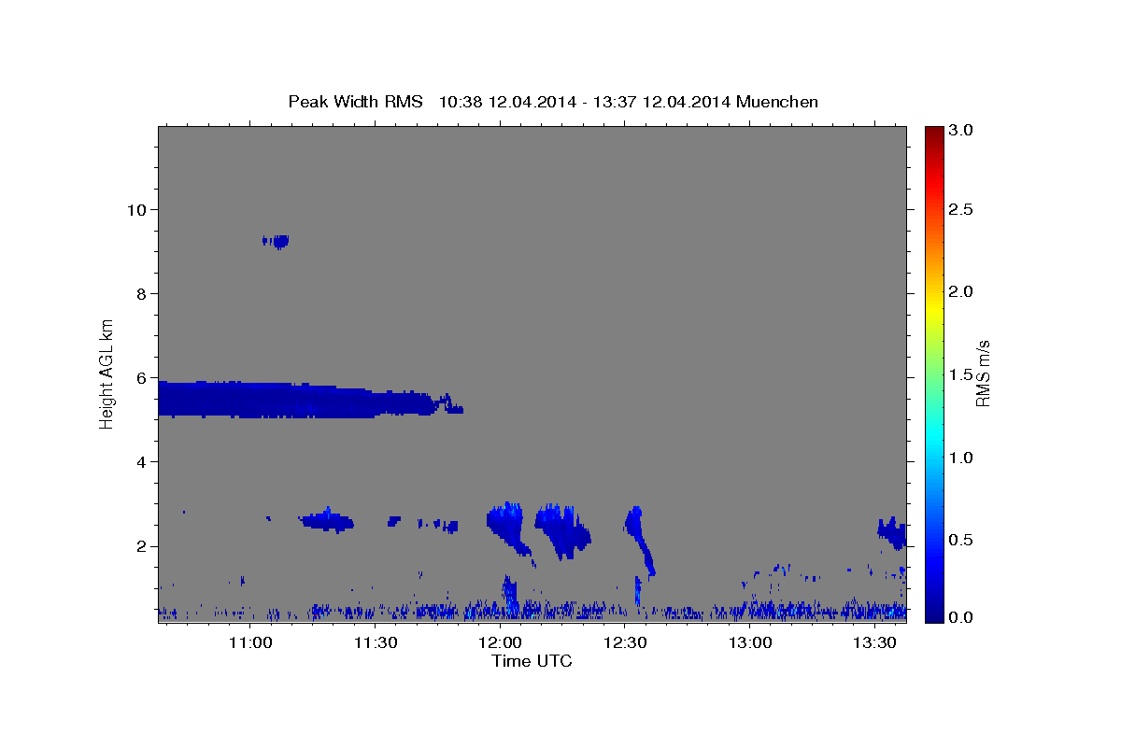Click the small blue patch near 9 km
1121x747 pixels.
pyautogui.click(x=277, y=241)
